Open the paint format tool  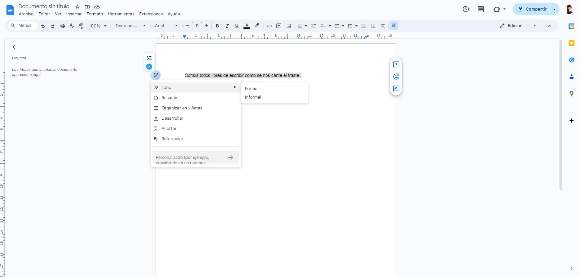[x=81, y=26]
